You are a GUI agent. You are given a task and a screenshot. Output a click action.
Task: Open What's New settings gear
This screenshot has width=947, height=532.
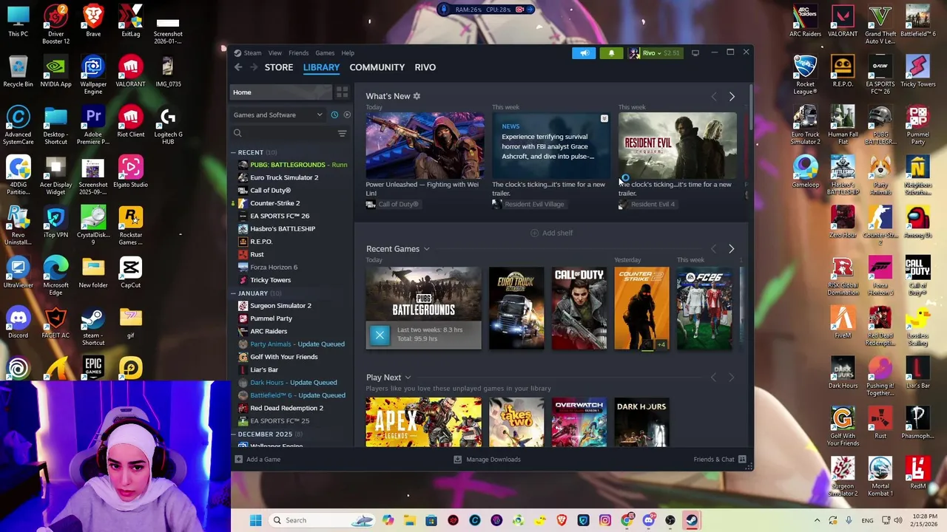(x=417, y=96)
